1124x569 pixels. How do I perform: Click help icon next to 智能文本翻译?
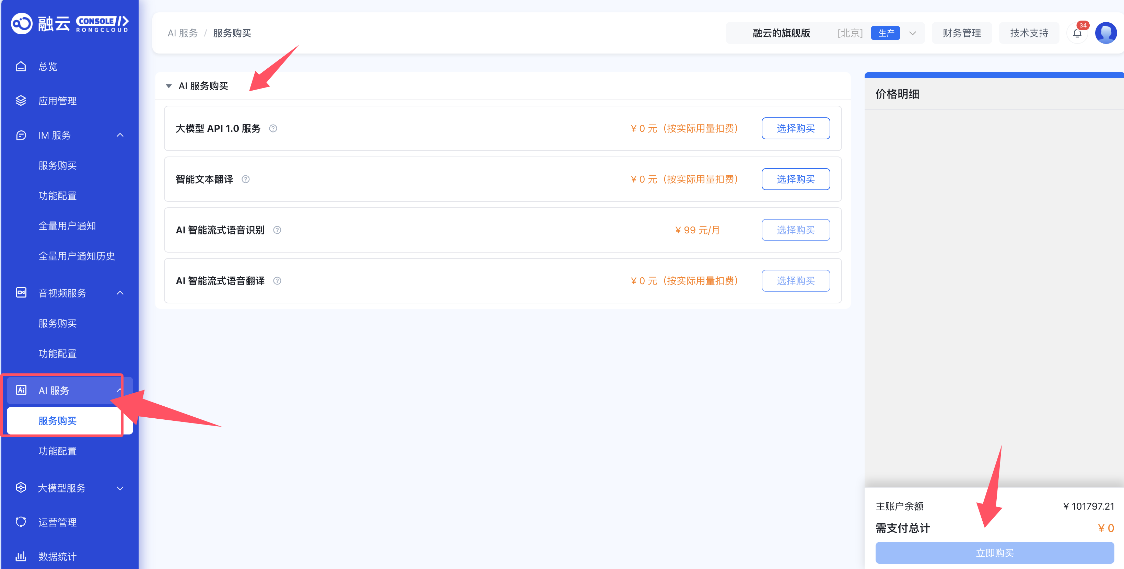(x=246, y=179)
